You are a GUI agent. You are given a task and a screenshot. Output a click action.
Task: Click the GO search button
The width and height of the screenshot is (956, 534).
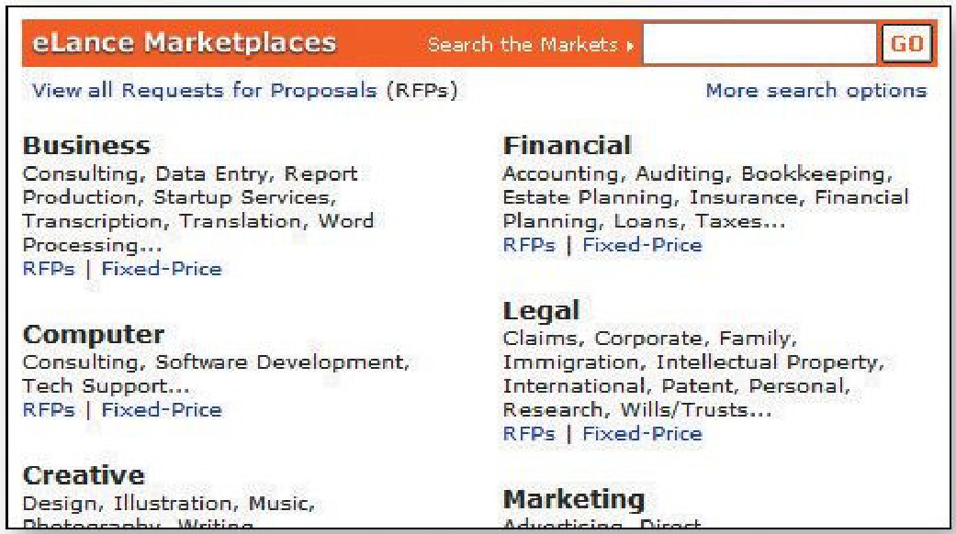pos(906,44)
